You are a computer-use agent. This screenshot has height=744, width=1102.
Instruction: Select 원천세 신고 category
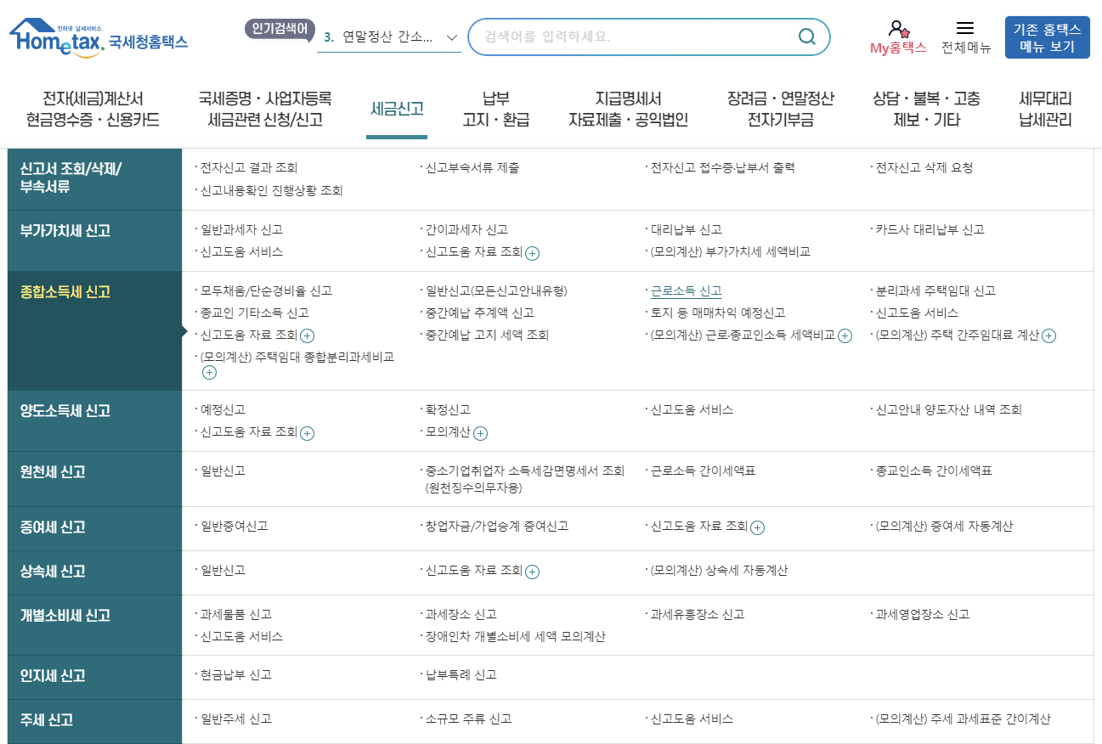[x=94, y=479]
